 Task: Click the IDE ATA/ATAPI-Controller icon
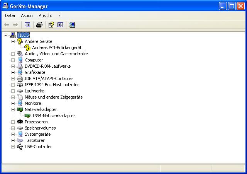20,78
